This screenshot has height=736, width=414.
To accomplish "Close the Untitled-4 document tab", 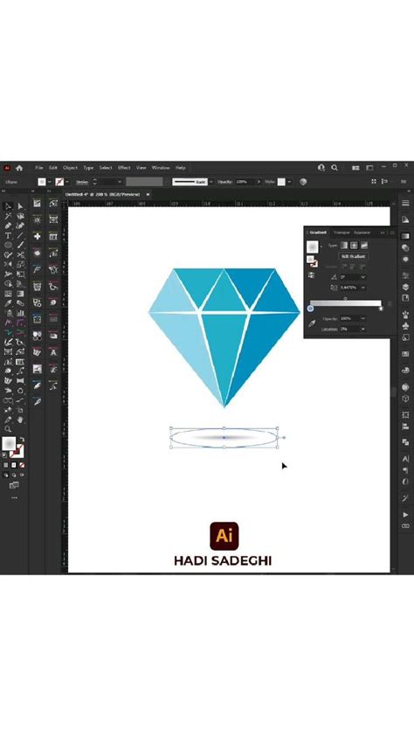I will click(x=148, y=194).
